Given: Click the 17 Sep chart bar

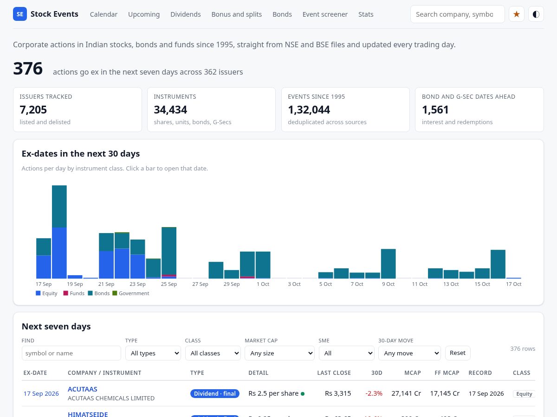Looking at the screenshot, I should pyautogui.click(x=44, y=258).
